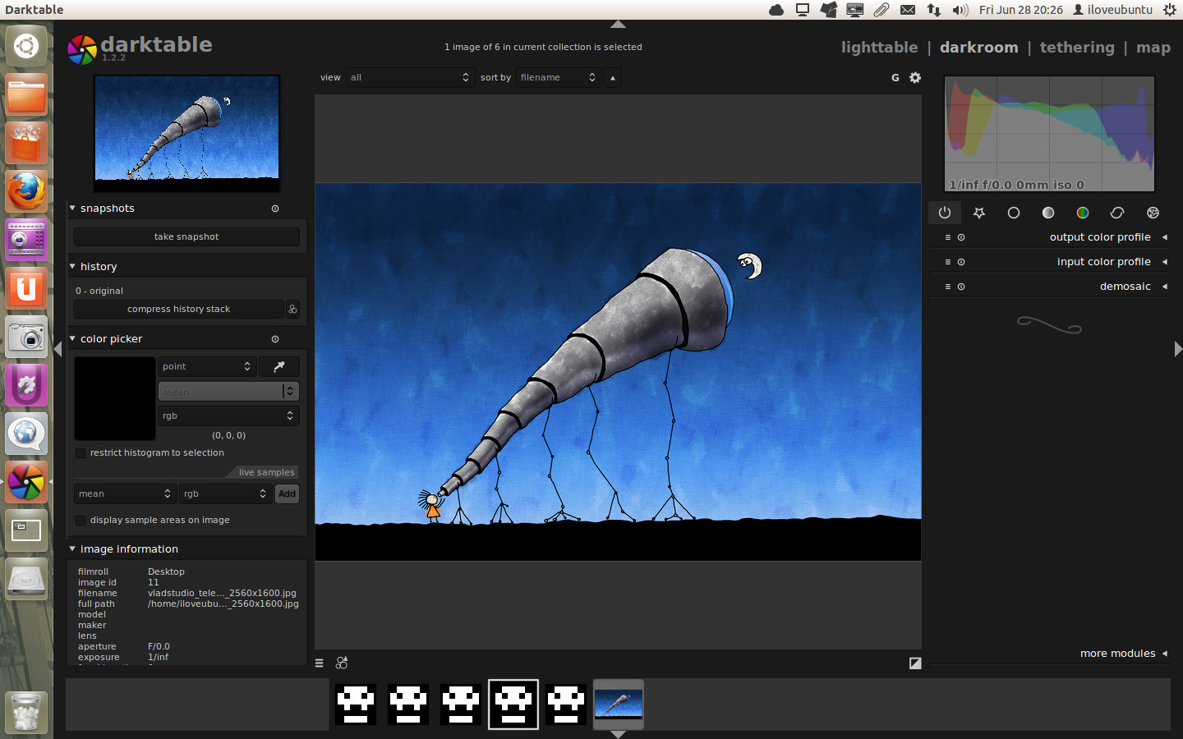The width and height of the screenshot is (1183, 739).
Task: Reset demosaic module parameters icon
Action: (961, 287)
